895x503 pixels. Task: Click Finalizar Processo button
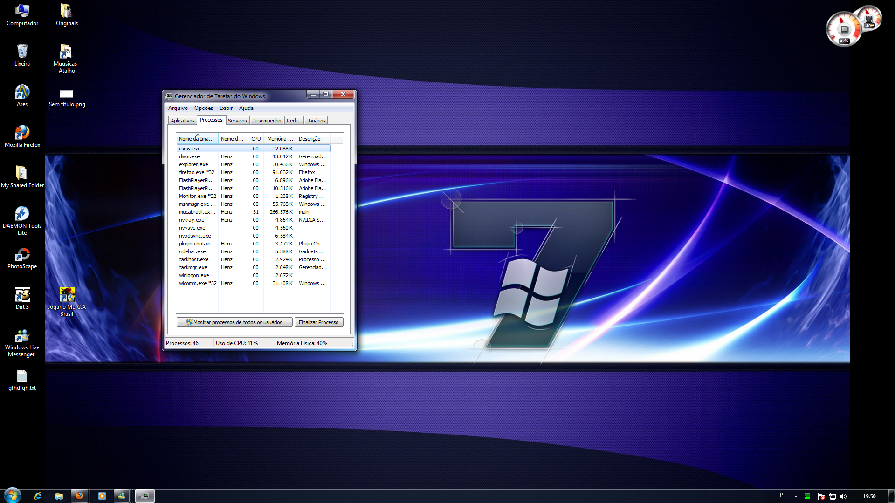319,322
